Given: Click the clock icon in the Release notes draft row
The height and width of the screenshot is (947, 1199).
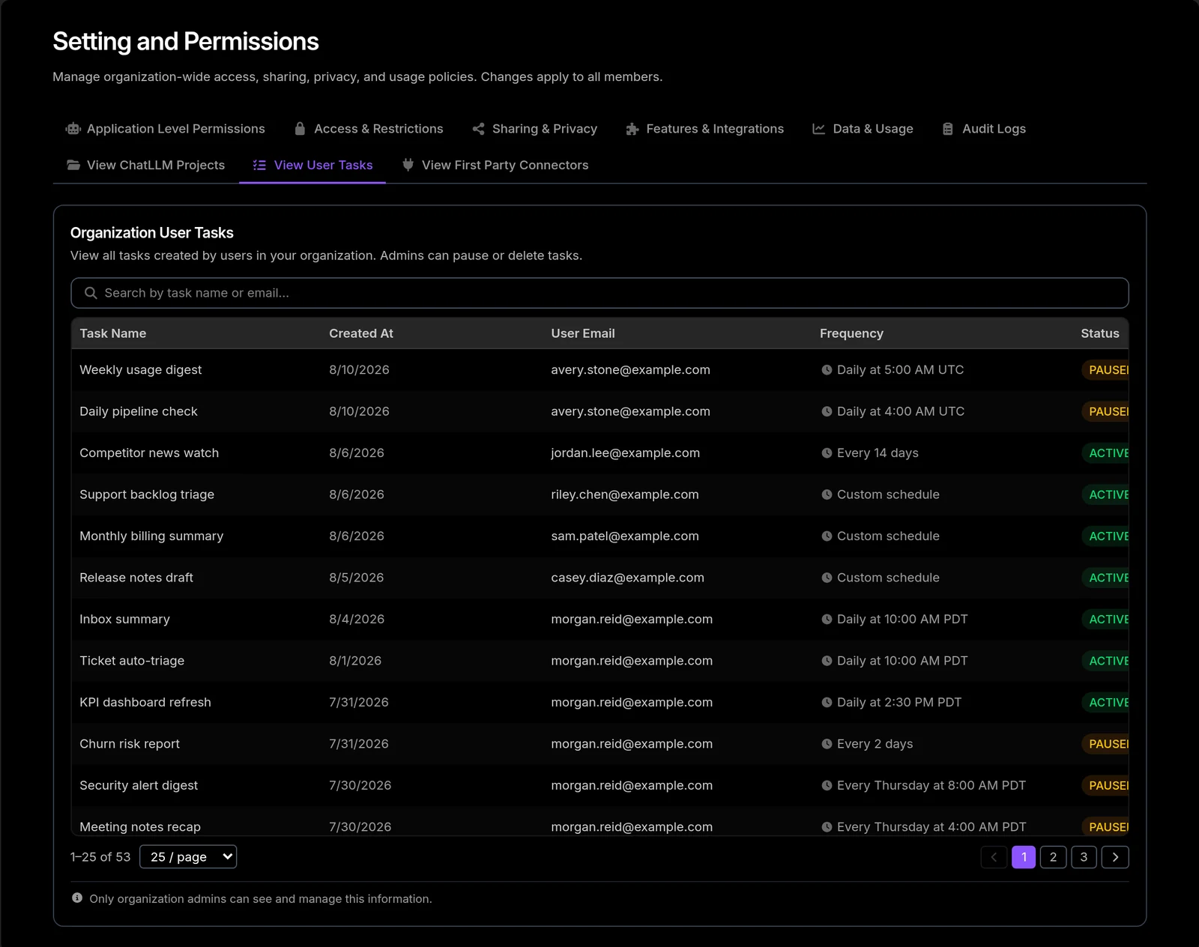Looking at the screenshot, I should (827, 578).
